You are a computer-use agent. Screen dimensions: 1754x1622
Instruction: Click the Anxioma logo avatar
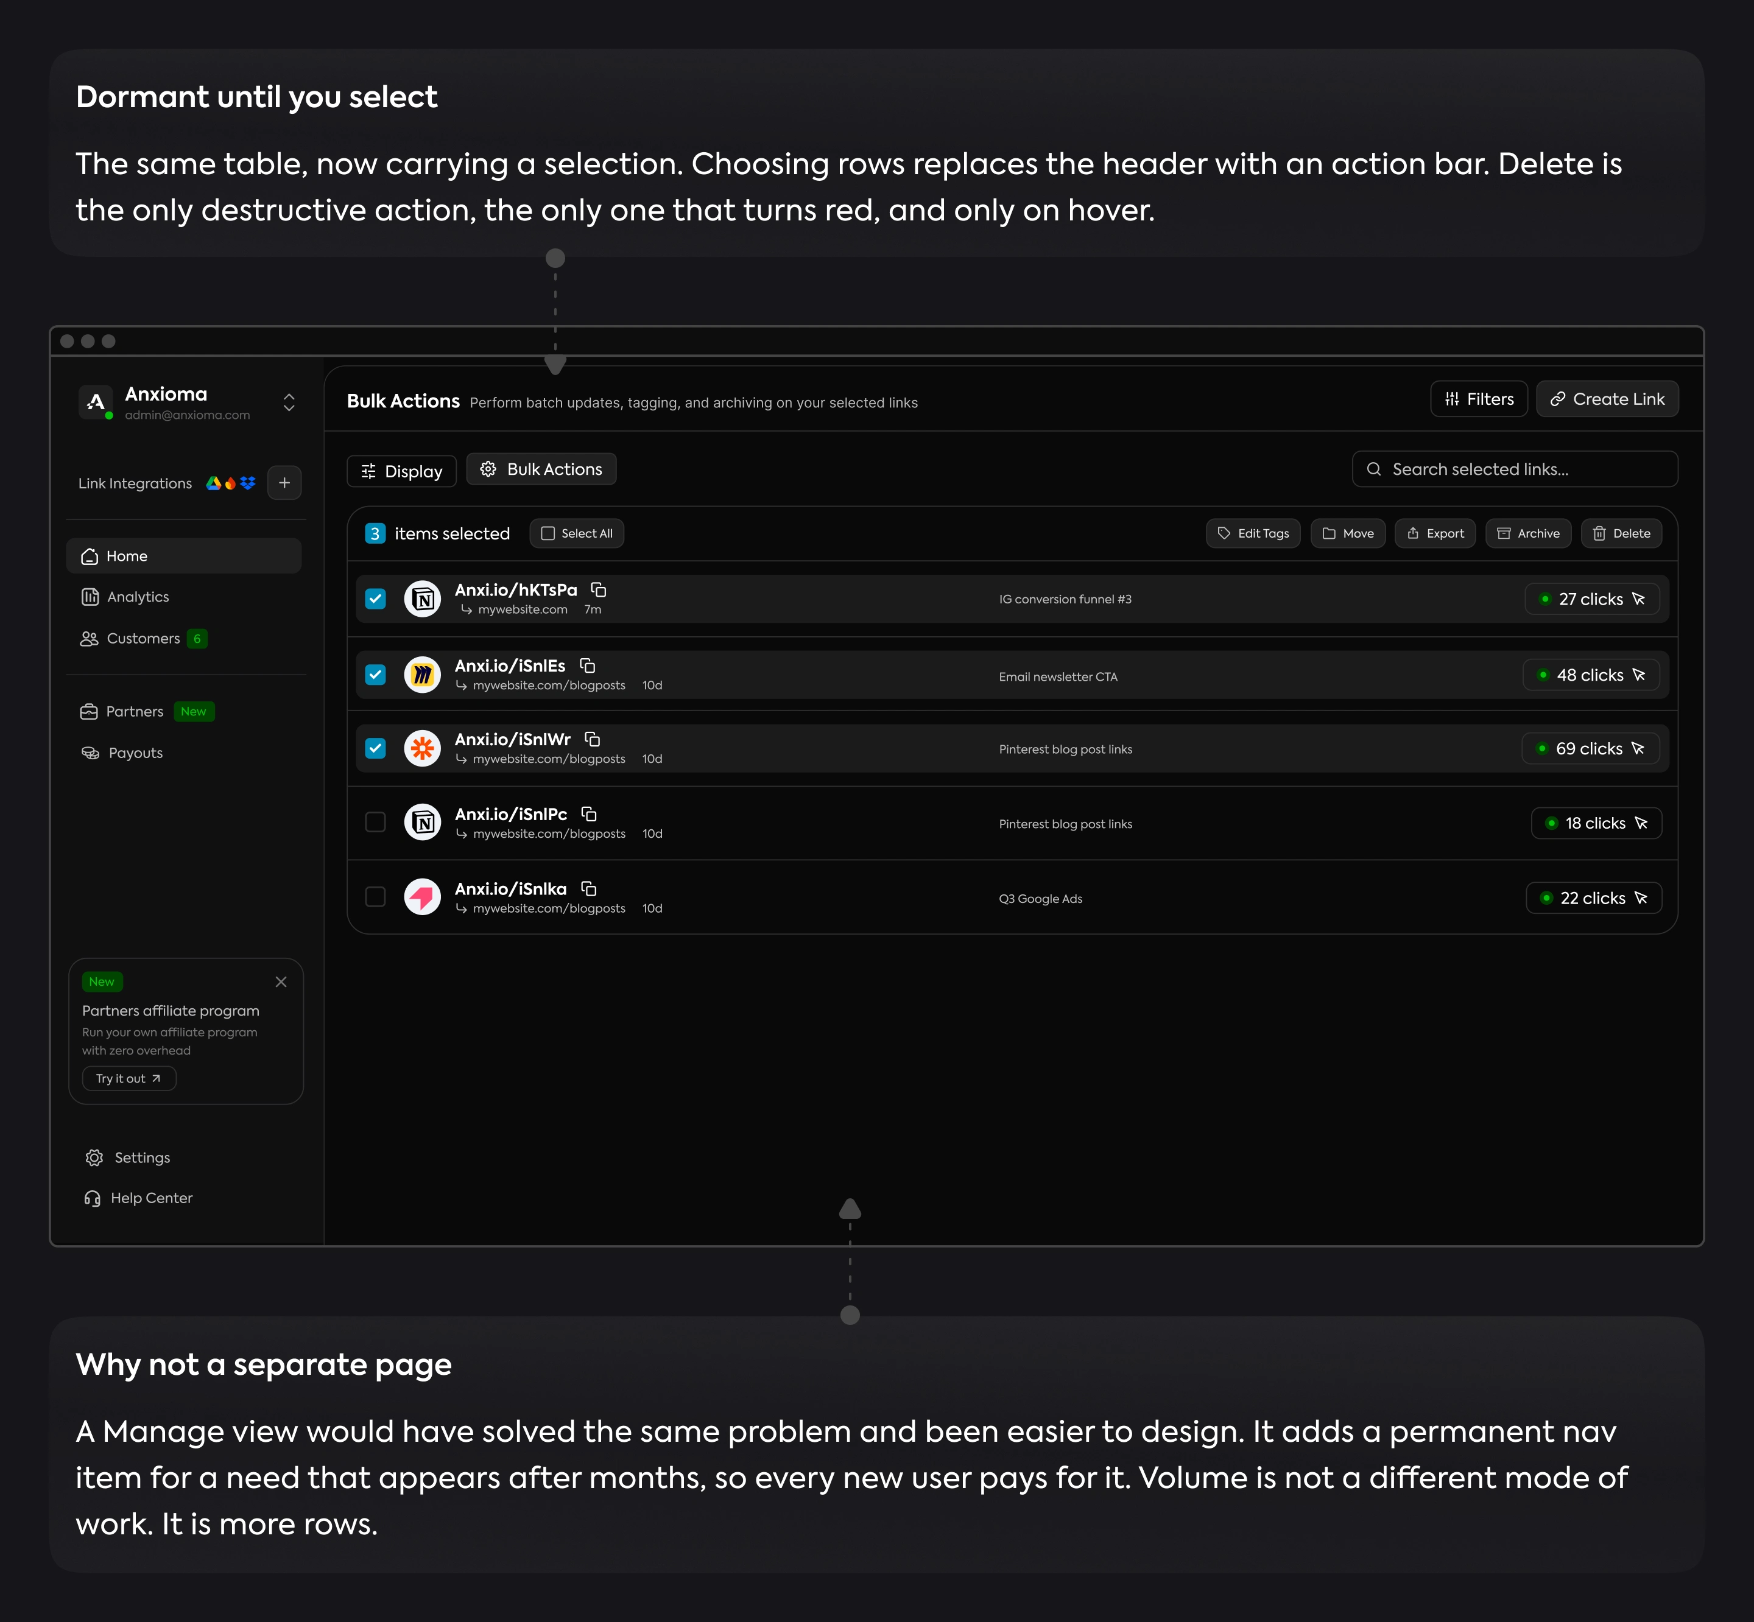point(96,402)
